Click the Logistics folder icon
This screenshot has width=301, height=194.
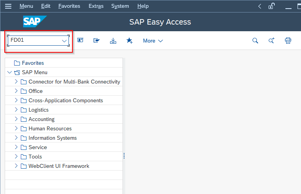coord(23,110)
